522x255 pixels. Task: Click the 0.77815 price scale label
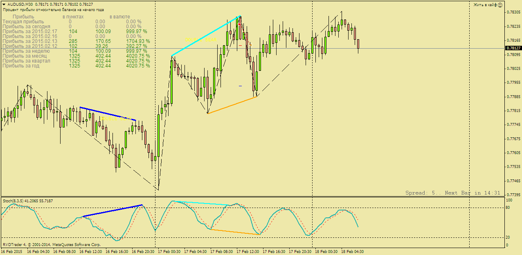(513, 110)
